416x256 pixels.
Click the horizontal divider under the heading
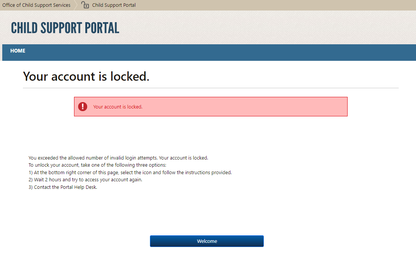(210, 88)
